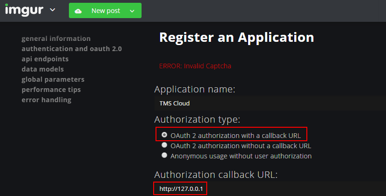Image resolution: width=386 pixels, height=196 pixels.
Task: Go to authentication and oauth 2.0
Action: click(x=72, y=49)
